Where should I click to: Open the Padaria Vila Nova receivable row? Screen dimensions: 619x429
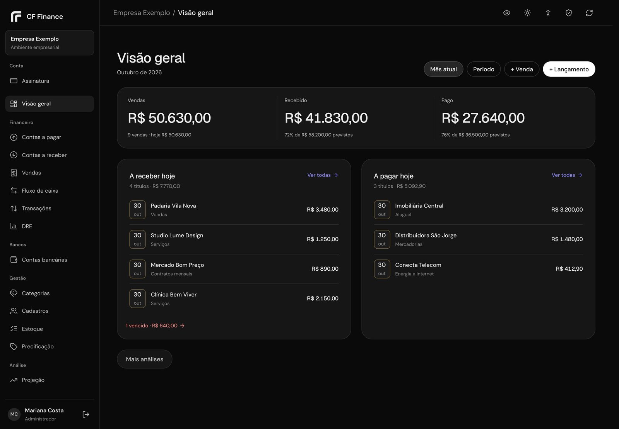pyautogui.click(x=234, y=210)
